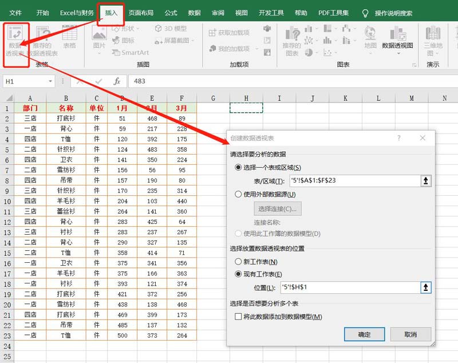Expand the Name Box dropdown arrow

pos(50,81)
